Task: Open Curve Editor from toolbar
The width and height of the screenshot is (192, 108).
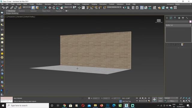Action: click(x=146, y=8)
